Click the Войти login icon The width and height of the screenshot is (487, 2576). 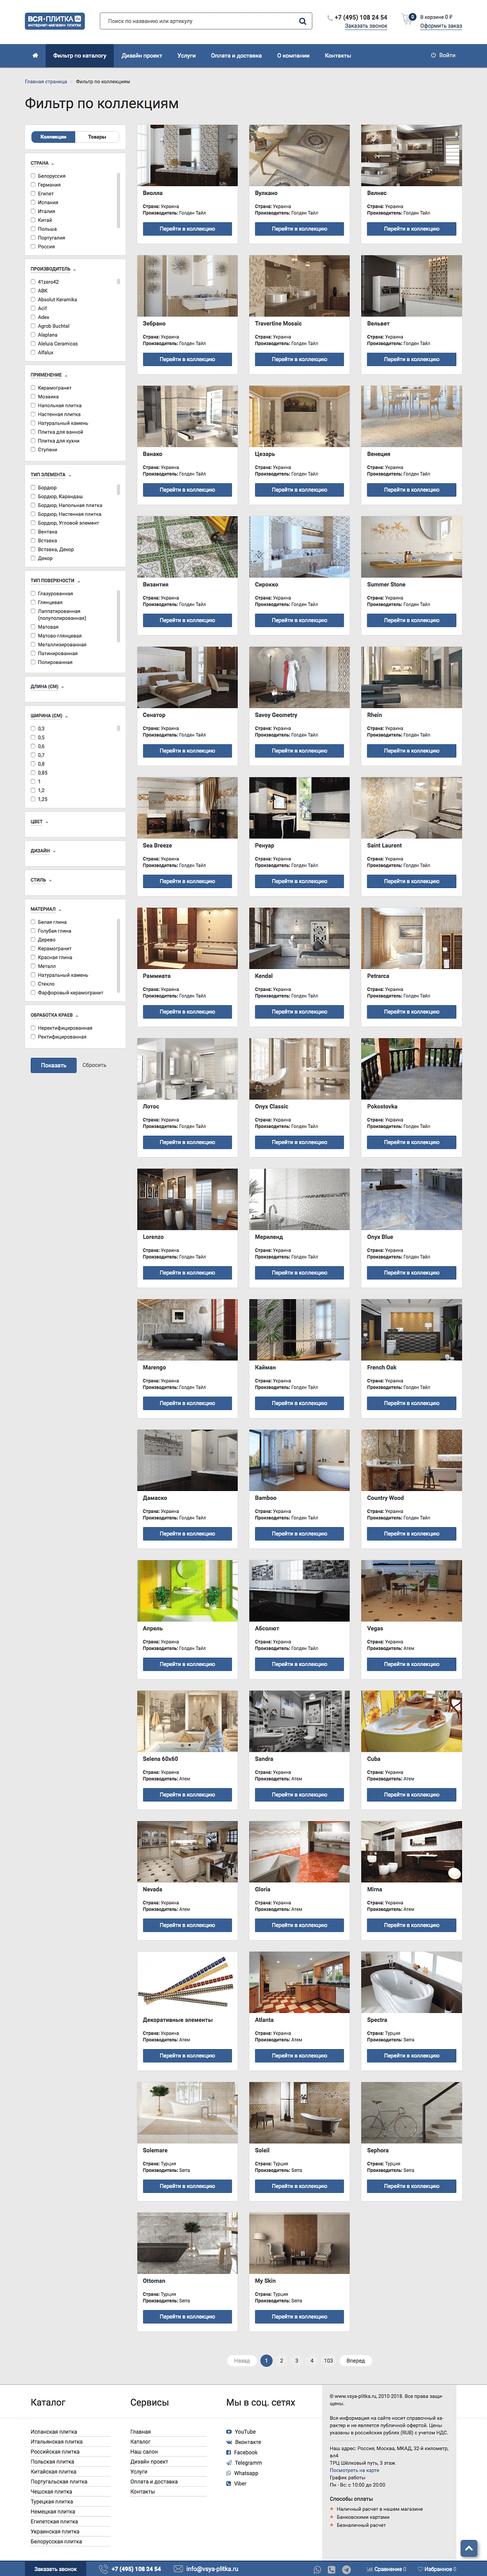(433, 56)
